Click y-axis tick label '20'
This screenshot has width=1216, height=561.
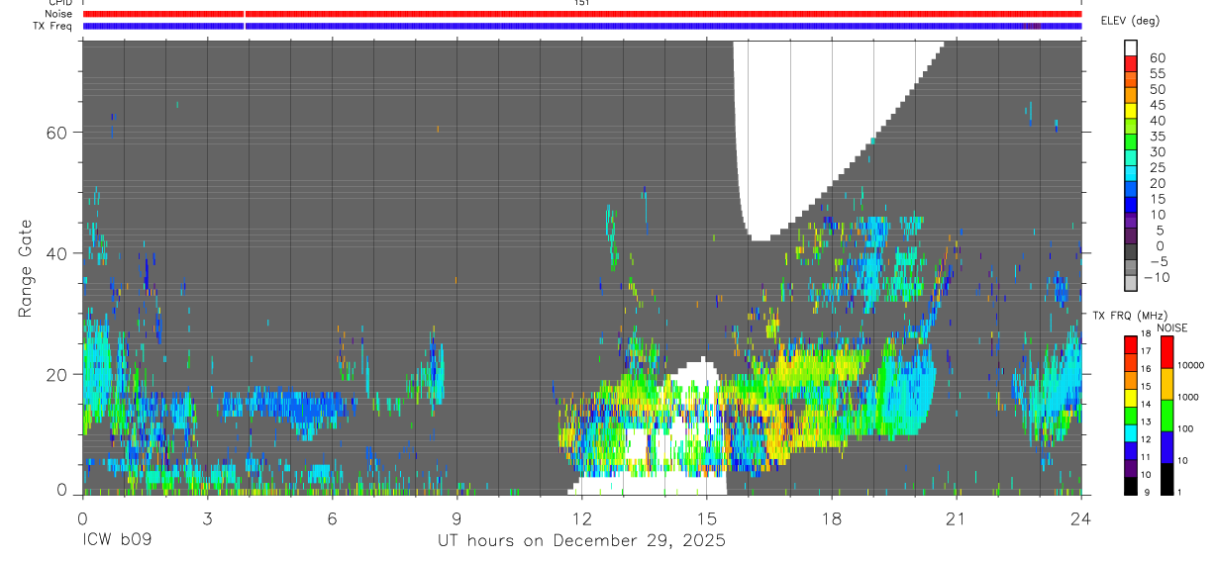(x=56, y=374)
